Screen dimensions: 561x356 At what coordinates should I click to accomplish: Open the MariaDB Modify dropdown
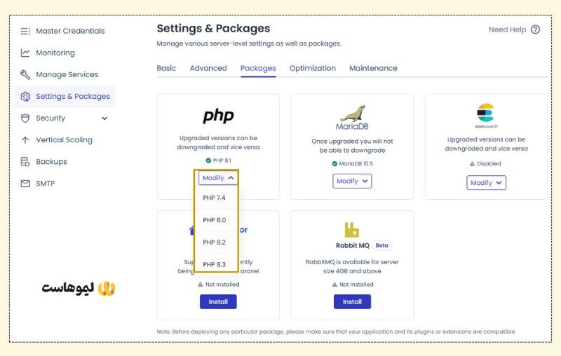point(352,181)
